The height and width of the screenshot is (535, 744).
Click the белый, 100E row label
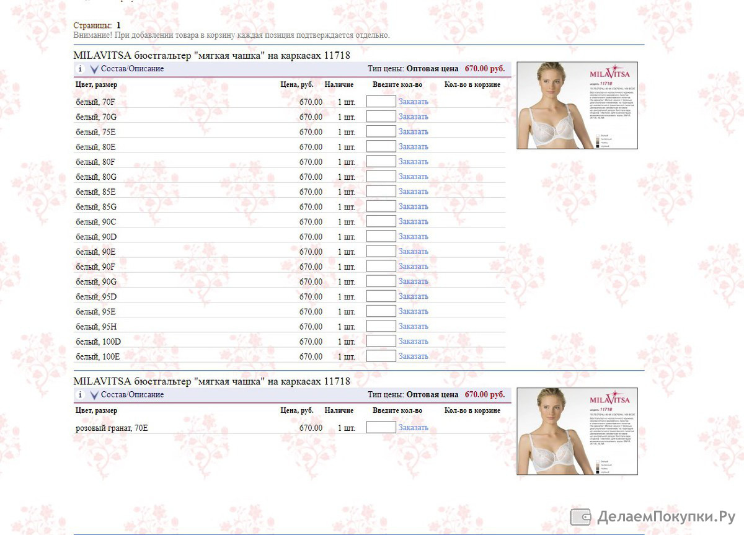[98, 356]
